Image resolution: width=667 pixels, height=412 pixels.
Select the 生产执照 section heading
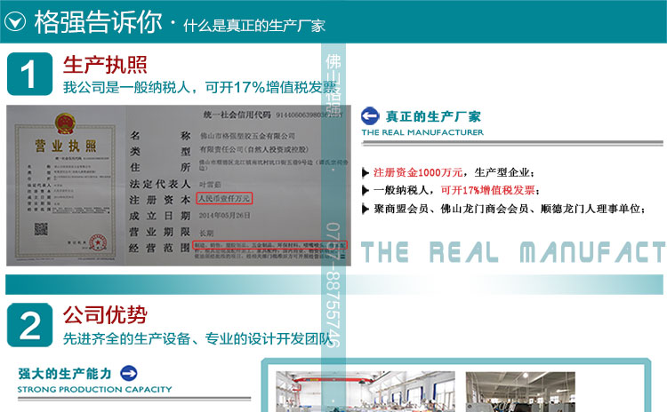105,66
